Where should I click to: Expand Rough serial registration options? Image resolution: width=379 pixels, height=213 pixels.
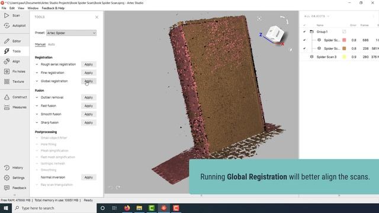click(37, 64)
